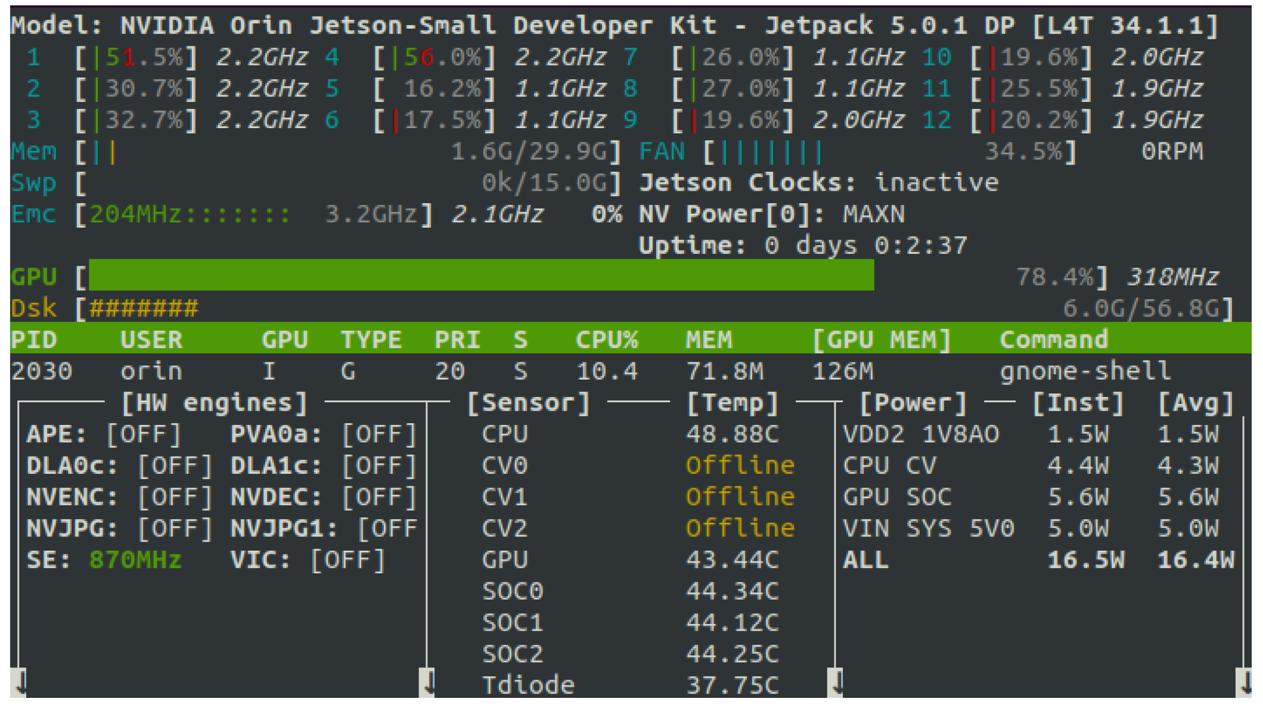Click the VDD2 1V8AO power row
Image resolution: width=1263 pixels, height=711 pixels.
(1031, 434)
